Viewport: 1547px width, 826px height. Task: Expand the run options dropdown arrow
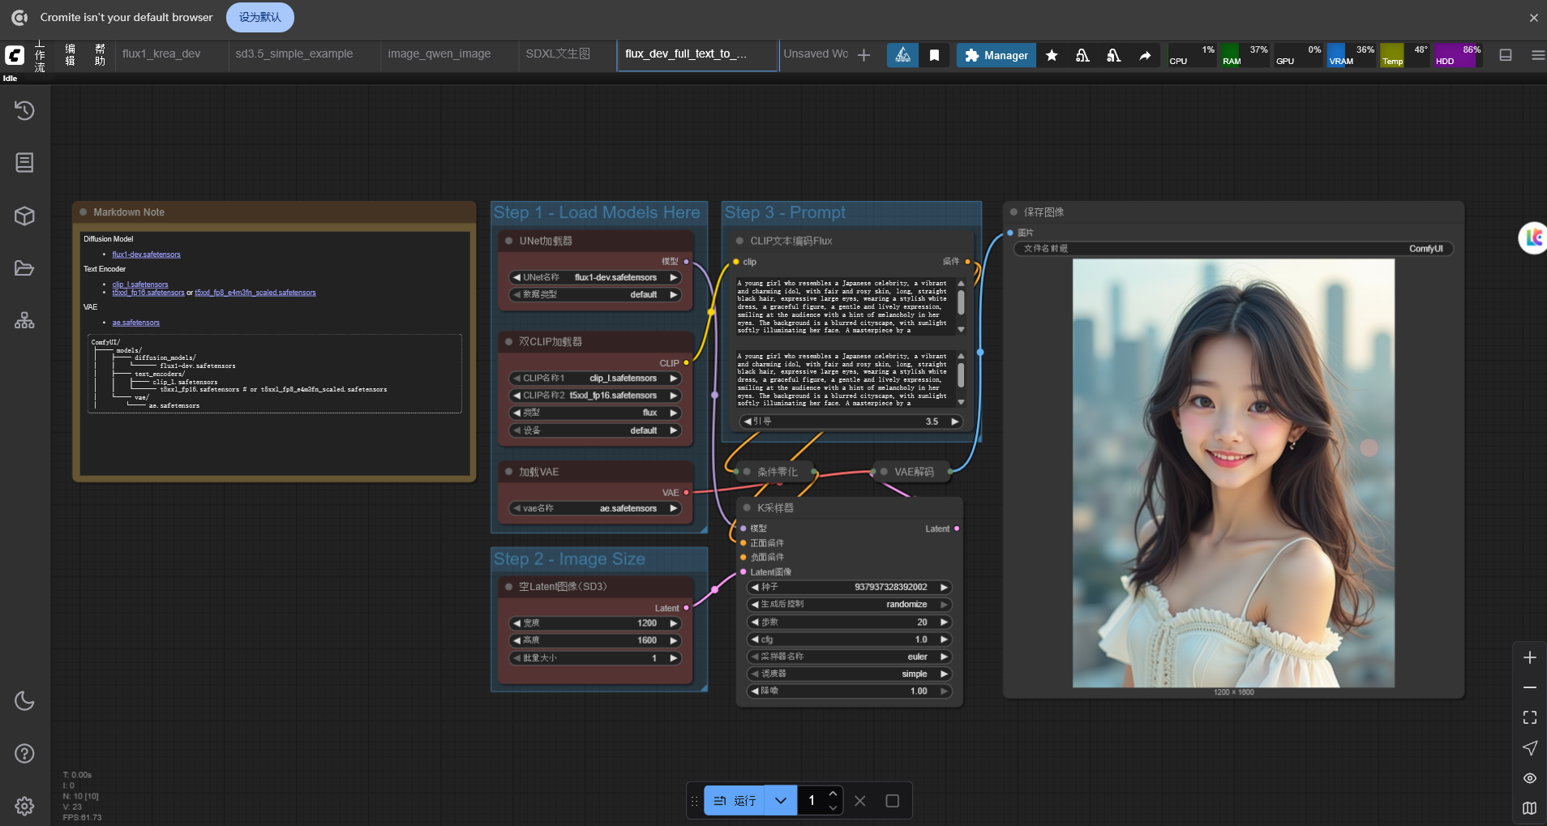tap(781, 801)
